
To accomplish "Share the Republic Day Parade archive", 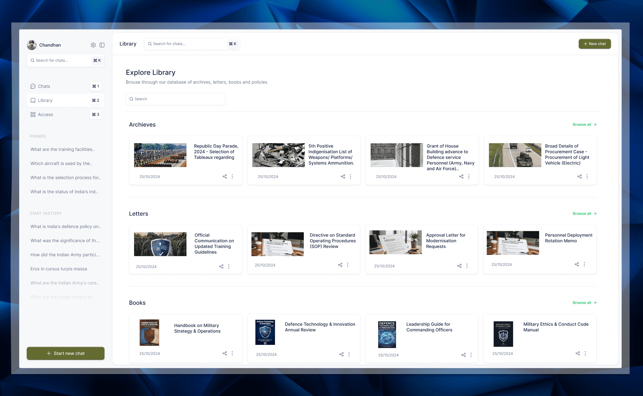I will click(225, 177).
